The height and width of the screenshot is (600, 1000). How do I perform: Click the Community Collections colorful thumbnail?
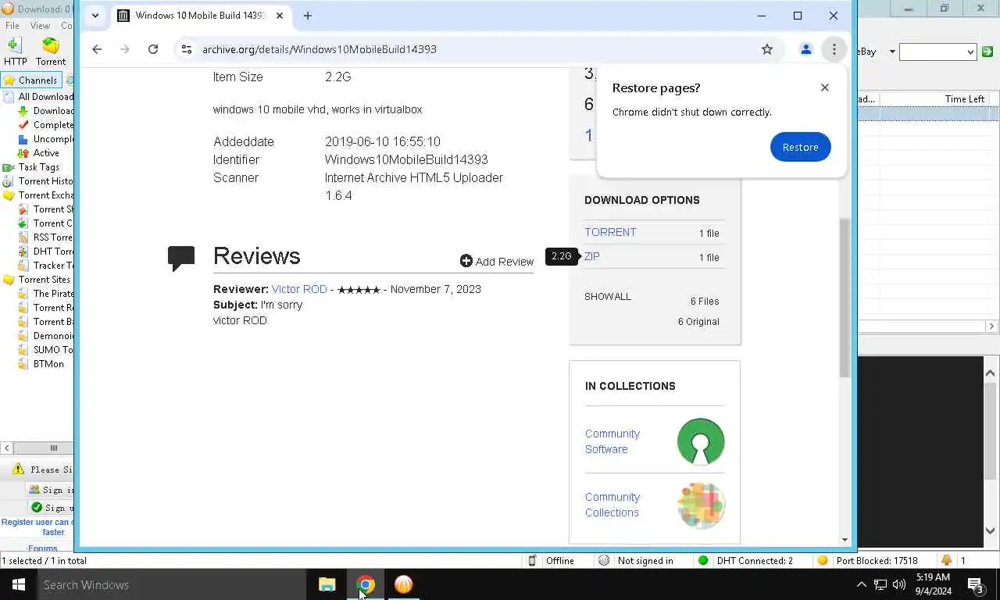point(701,505)
